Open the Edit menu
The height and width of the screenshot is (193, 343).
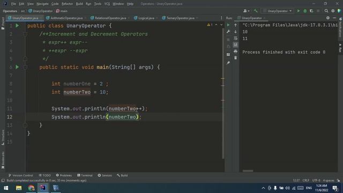tap(21, 4)
